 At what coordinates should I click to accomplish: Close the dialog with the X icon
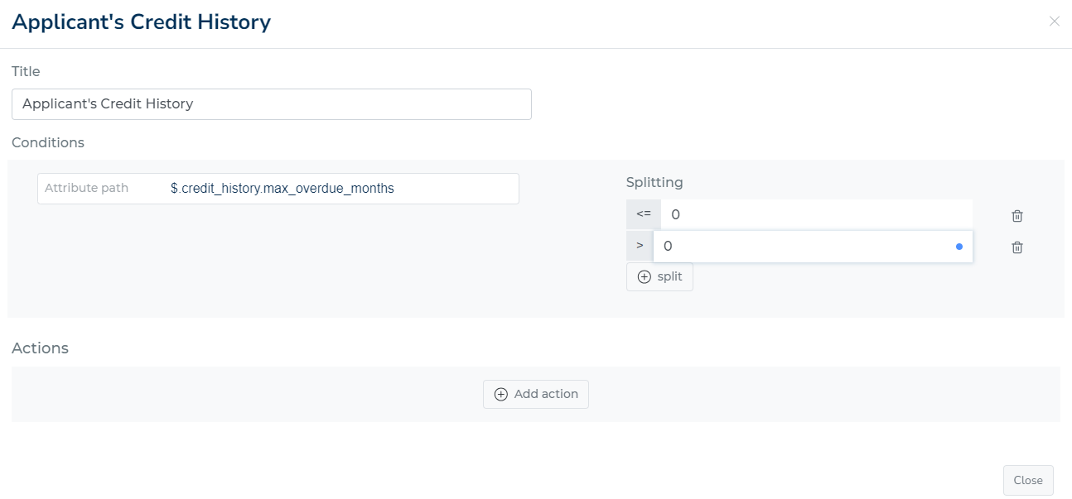(1055, 22)
